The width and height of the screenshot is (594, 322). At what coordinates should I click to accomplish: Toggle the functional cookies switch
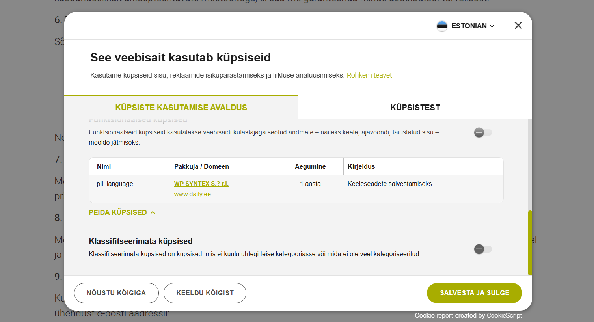coord(483,132)
